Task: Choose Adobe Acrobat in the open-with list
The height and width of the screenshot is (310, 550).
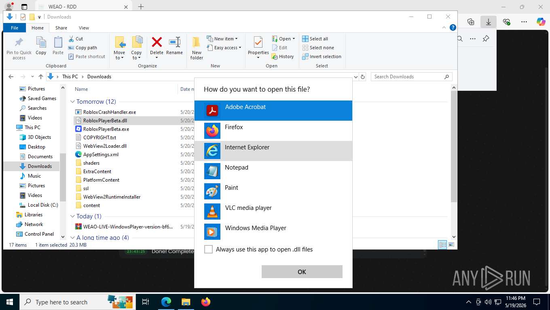Action: 273,110
